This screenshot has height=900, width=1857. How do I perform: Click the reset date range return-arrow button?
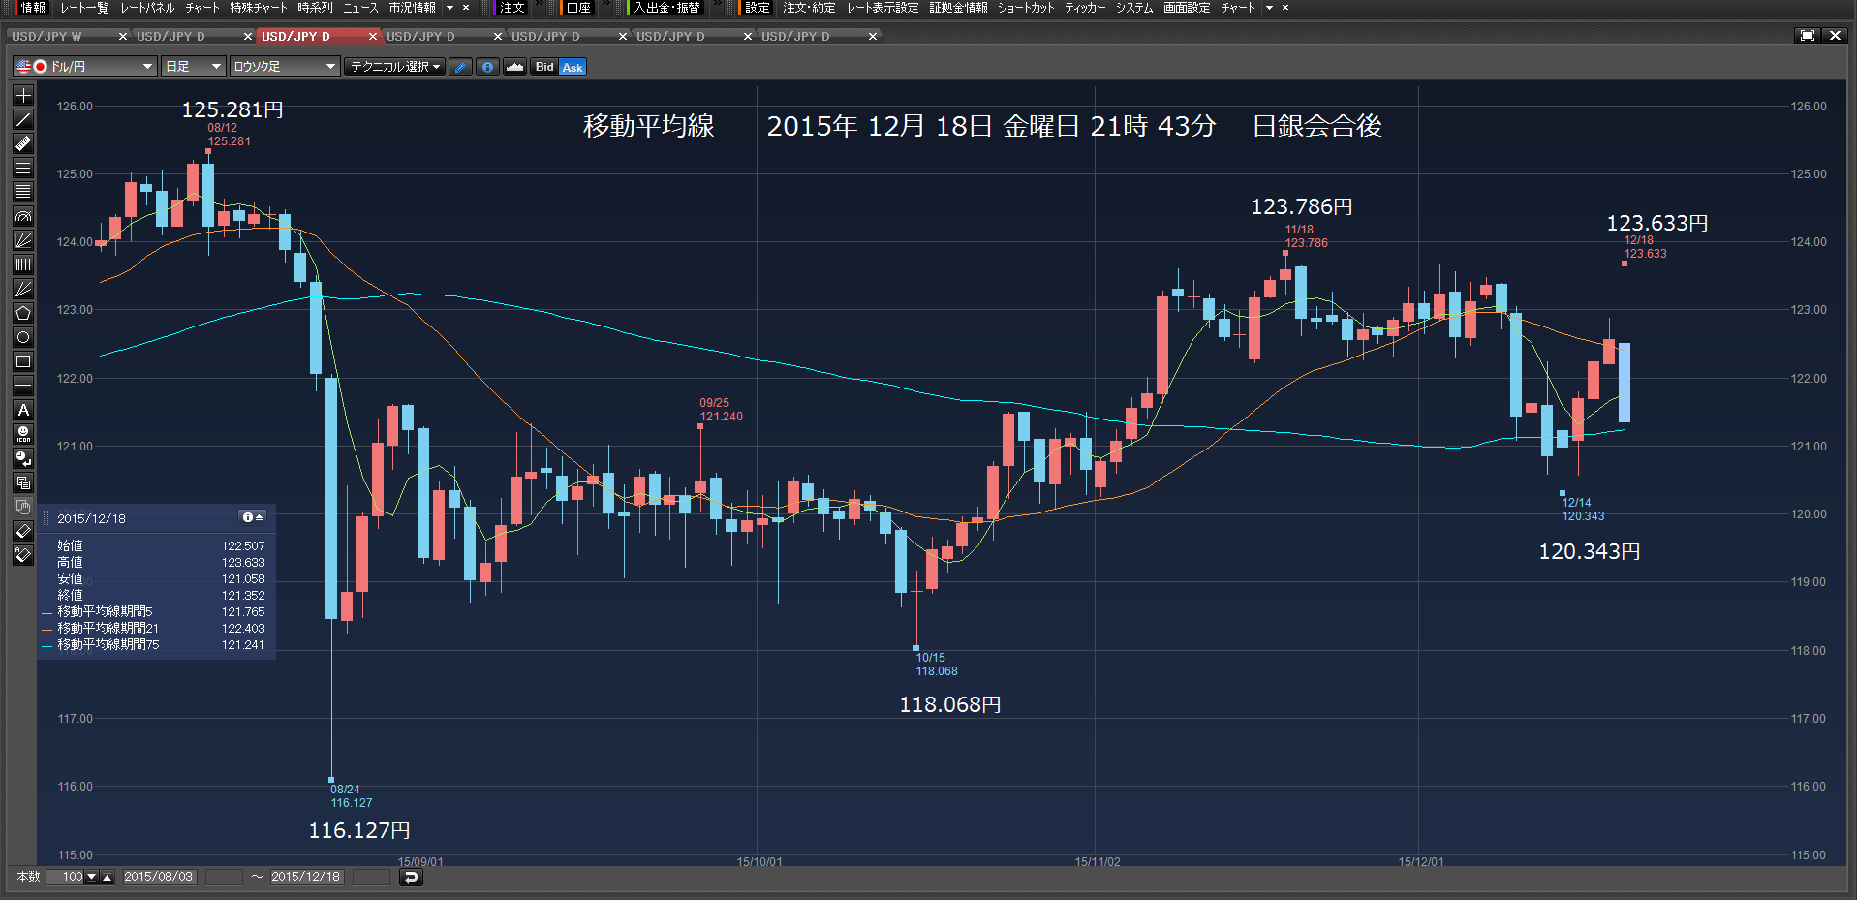pyautogui.click(x=411, y=877)
